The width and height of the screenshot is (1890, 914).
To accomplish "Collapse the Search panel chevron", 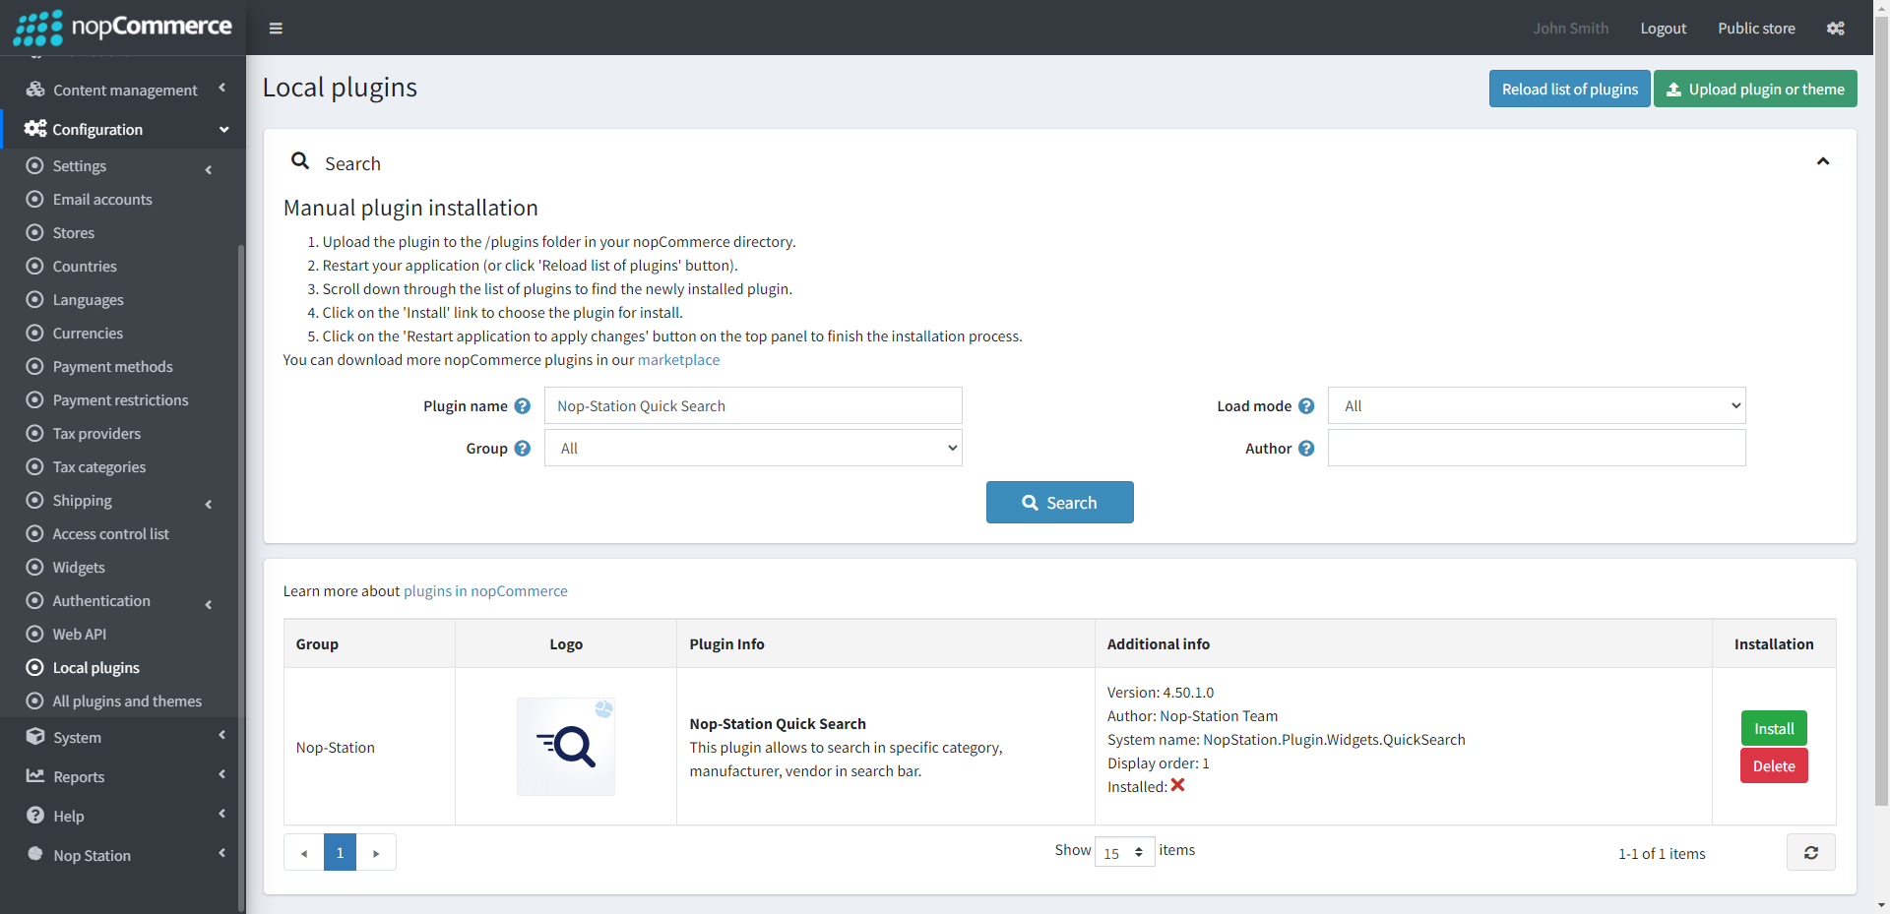I will pyautogui.click(x=1822, y=162).
